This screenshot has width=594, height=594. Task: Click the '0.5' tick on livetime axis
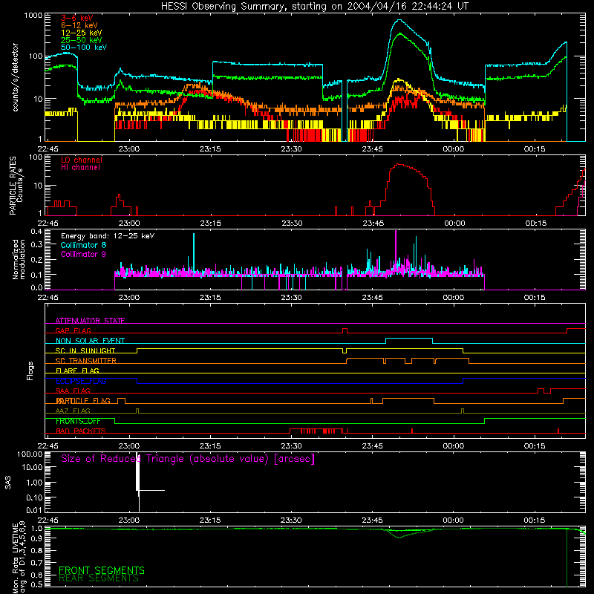coord(36,584)
